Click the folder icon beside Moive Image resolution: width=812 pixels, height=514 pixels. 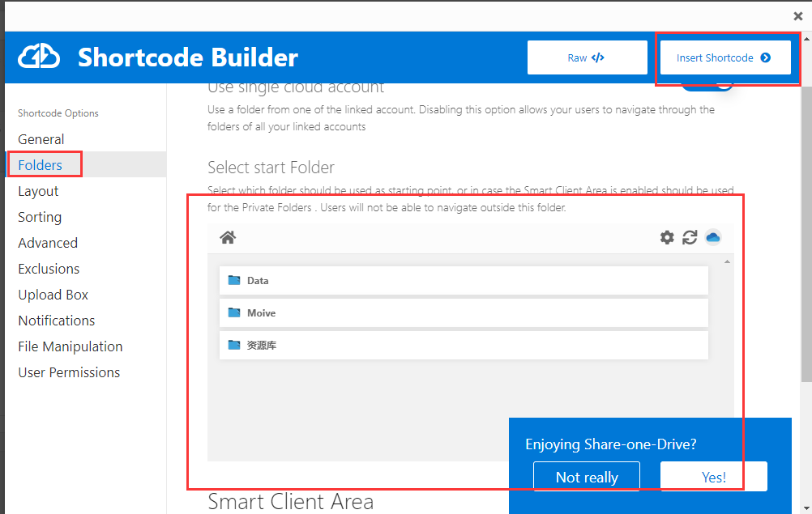pos(234,312)
